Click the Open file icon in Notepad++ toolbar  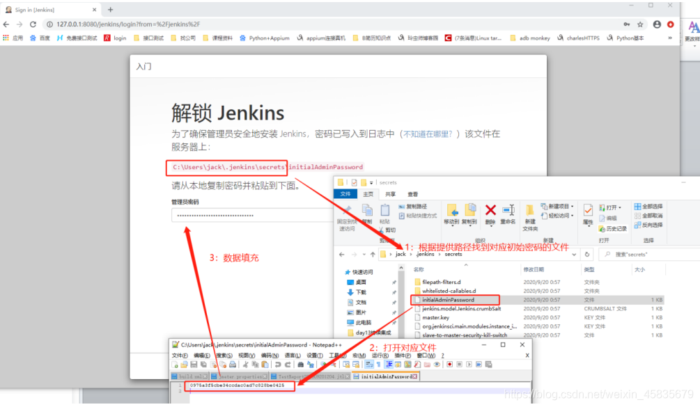click(x=184, y=365)
